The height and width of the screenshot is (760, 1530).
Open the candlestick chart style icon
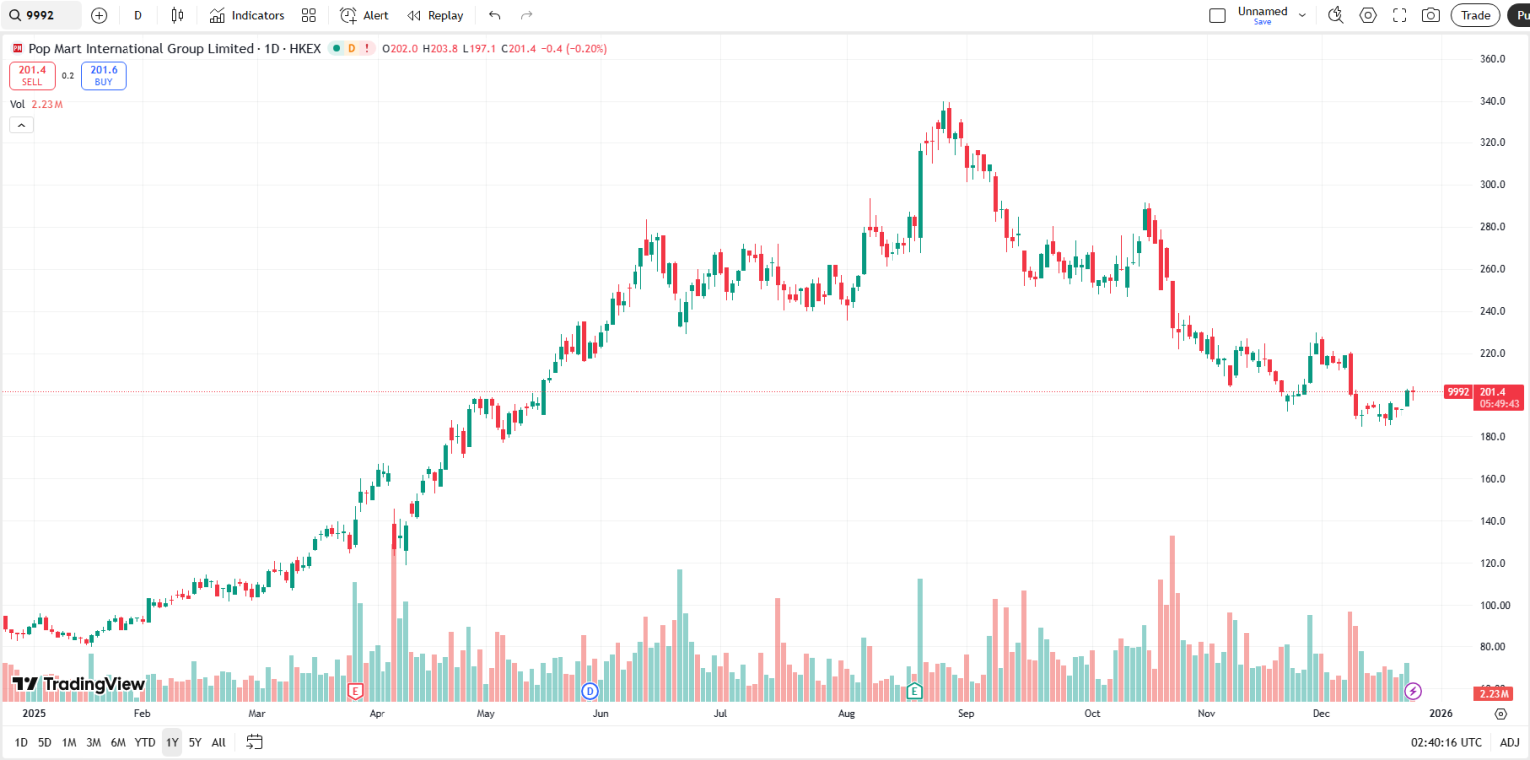pos(177,15)
